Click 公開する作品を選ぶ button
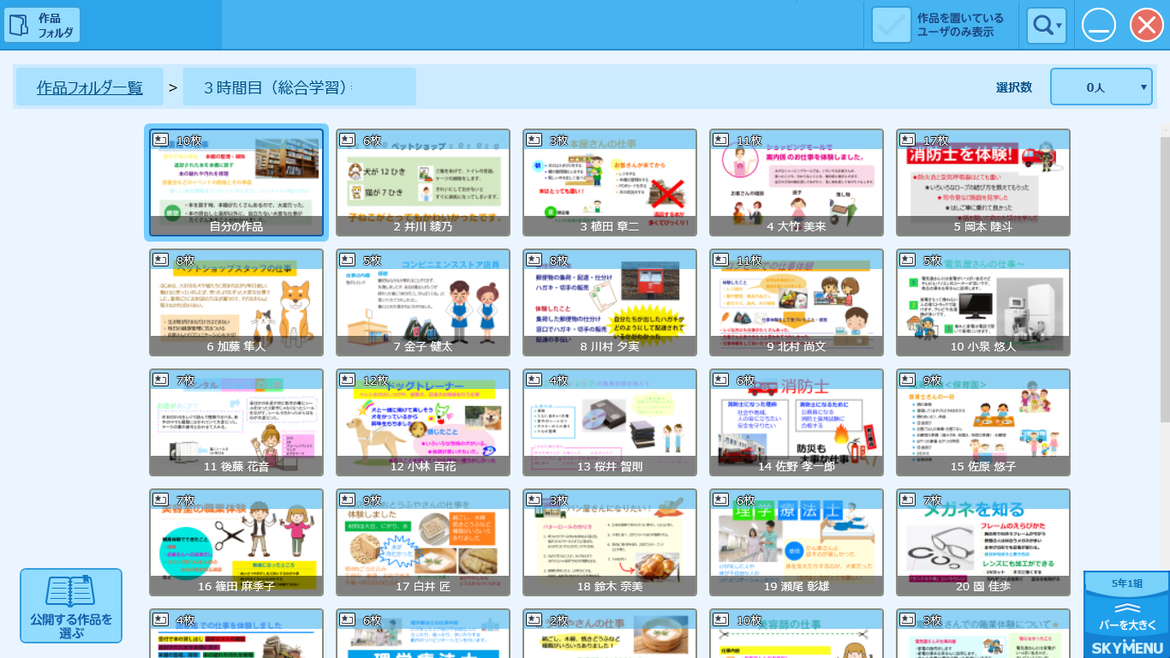Screen dimensions: 1170x658 point(71,606)
